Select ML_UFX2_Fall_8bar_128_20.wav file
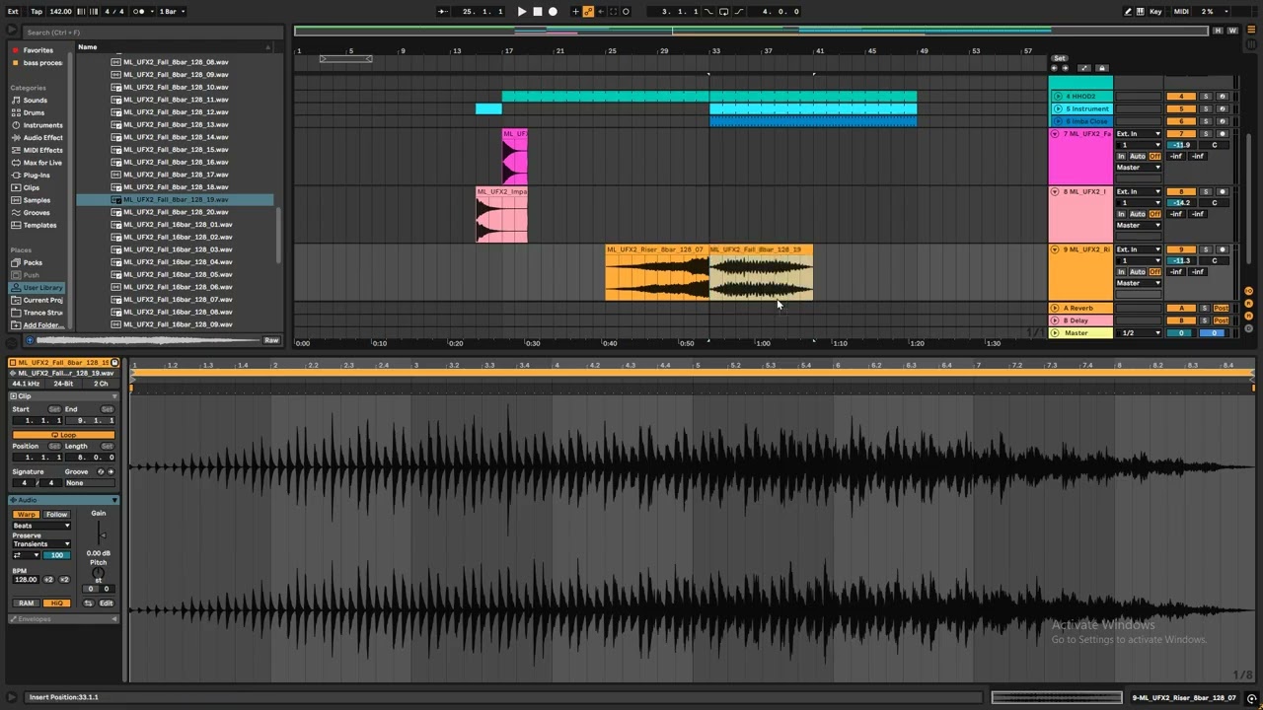 click(176, 212)
